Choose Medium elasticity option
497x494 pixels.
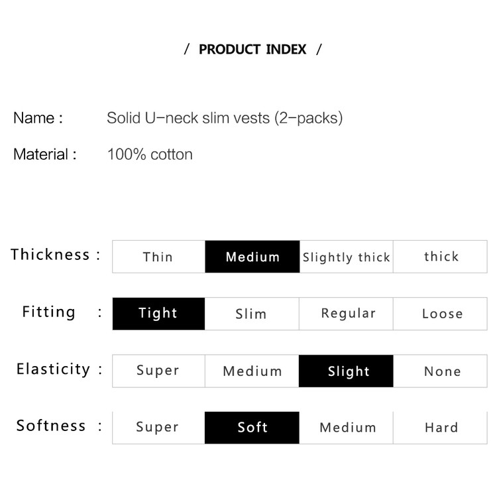point(252,371)
